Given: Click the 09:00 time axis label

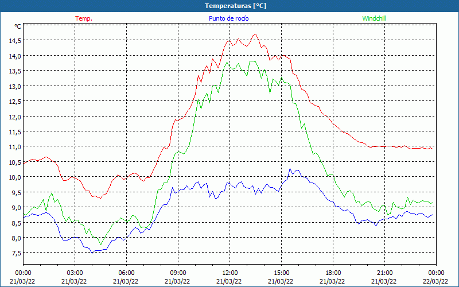Looking at the screenshot, I should 178,273.
